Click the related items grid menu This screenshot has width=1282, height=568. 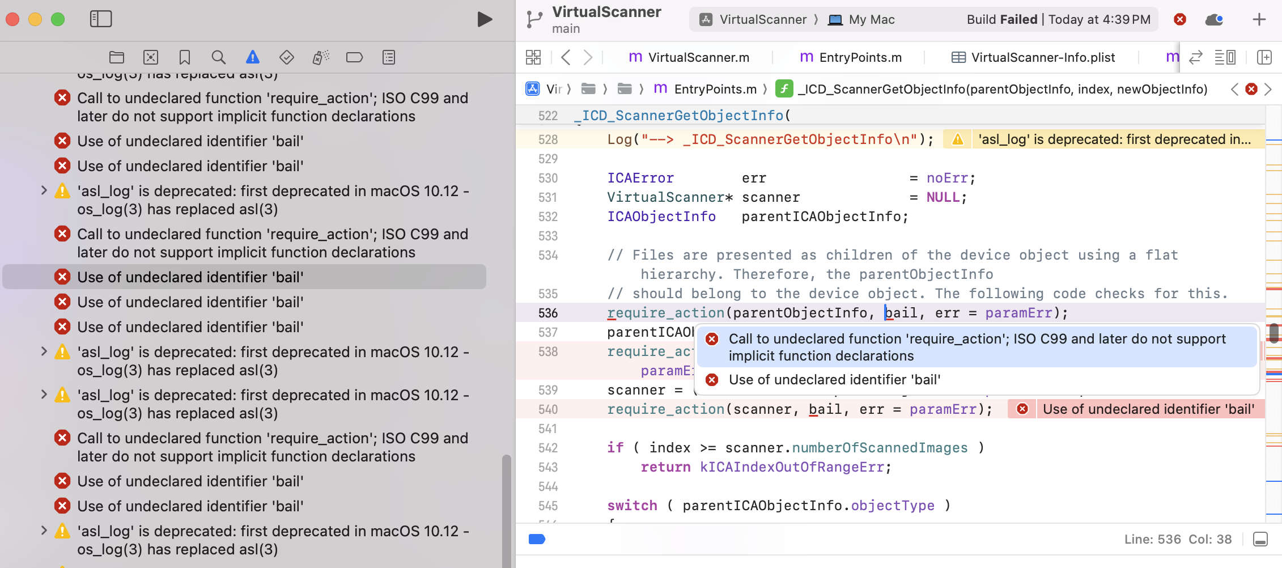click(x=533, y=57)
